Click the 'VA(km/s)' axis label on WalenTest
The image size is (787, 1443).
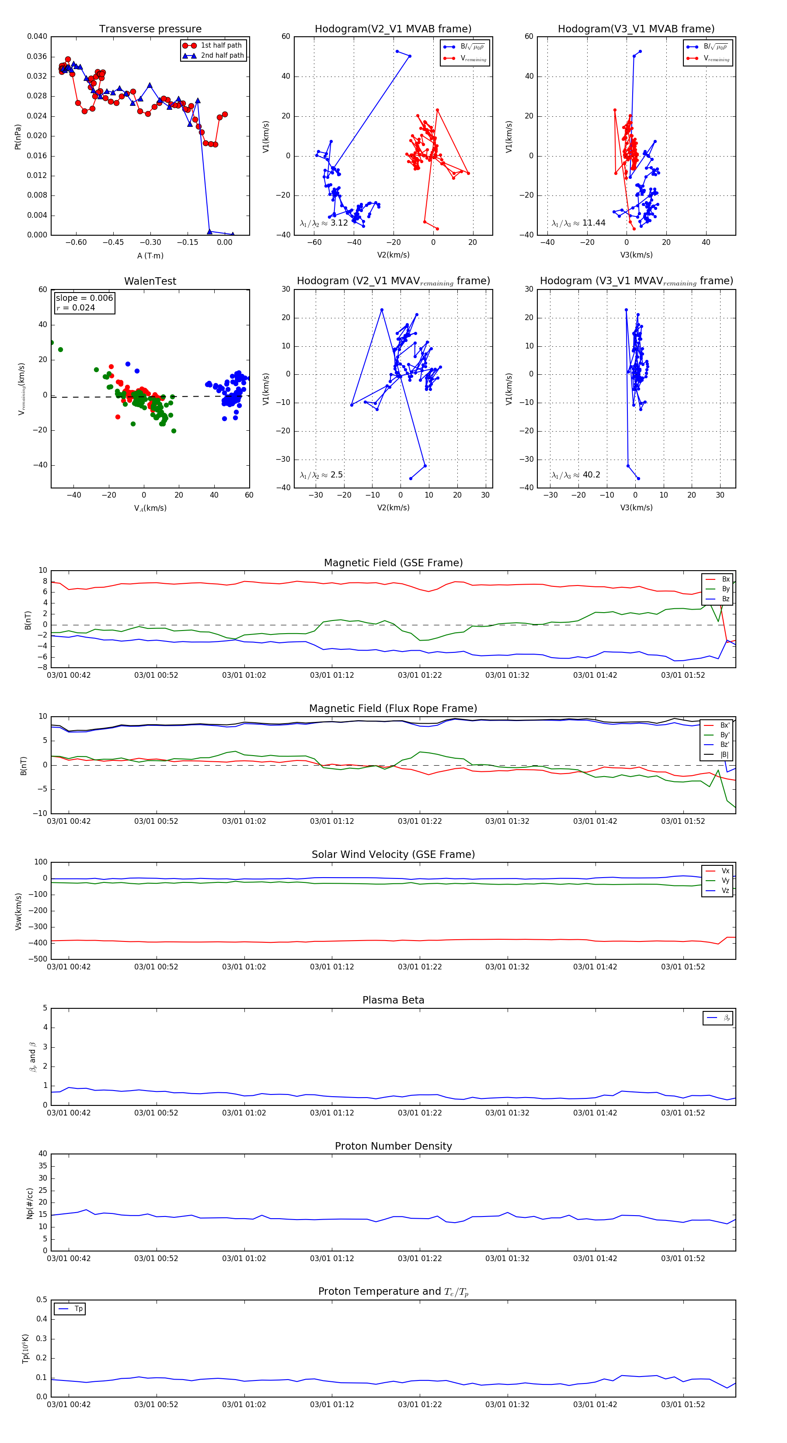(150, 509)
